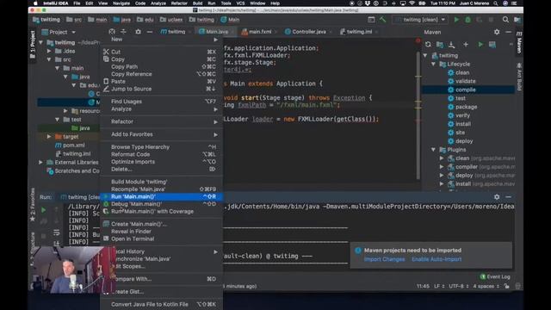551x310 pixels.
Task: Click Maven run build green arrow
Action: (x=480, y=45)
